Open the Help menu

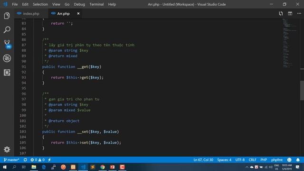(x=112, y=4)
